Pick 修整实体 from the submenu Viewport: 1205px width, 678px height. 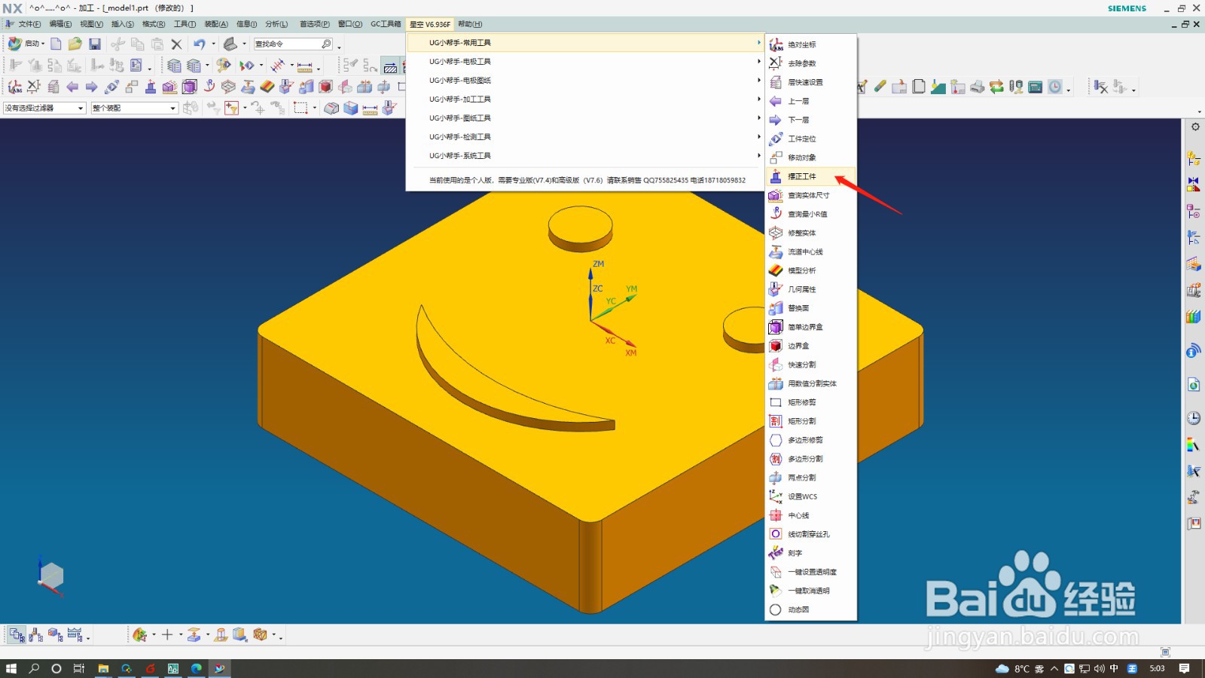tap(810, 233)
